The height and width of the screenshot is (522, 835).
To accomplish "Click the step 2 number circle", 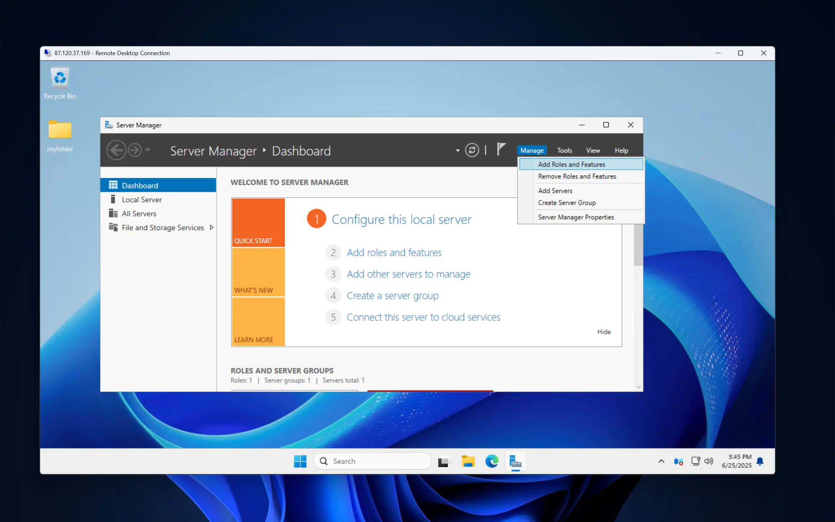I will click(x=333, y=253).
